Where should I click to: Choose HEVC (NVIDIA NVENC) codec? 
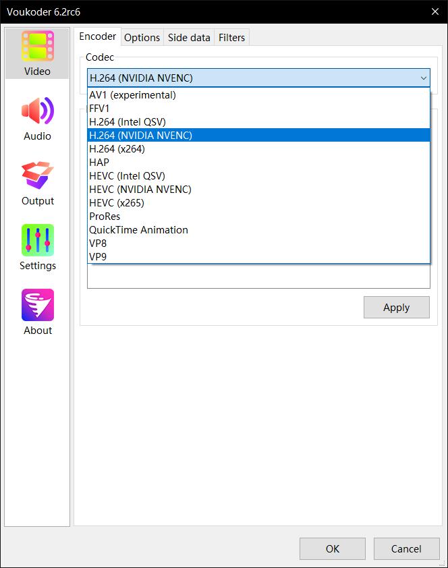[x=140, y=190]
